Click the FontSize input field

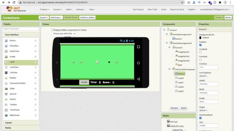pyautogui.click(x=208, y=67)
